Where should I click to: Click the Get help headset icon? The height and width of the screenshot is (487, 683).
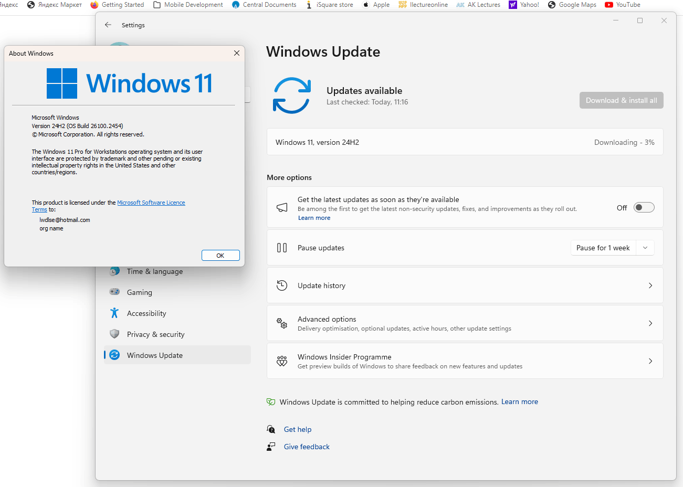coord(271,429)
